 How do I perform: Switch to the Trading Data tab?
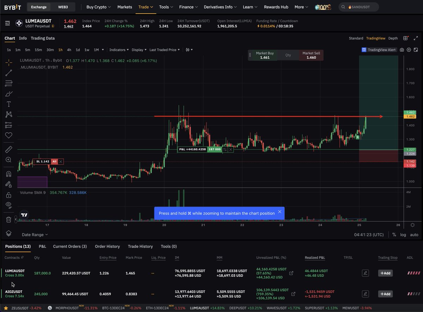[43, 38]
